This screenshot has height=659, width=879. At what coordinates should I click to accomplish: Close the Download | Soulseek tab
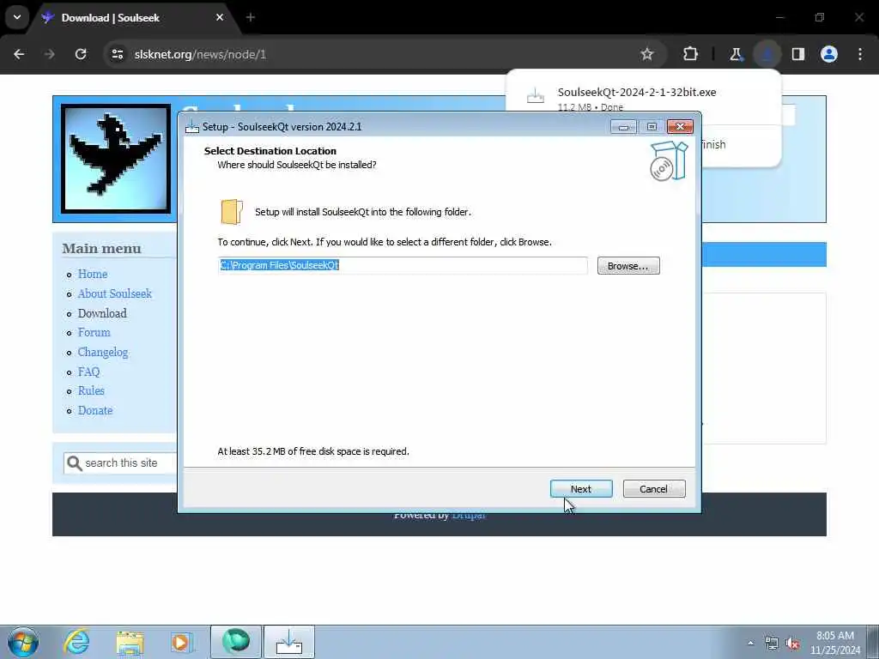point(220,17)
